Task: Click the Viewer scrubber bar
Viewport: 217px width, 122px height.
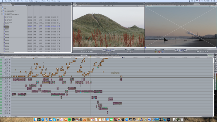Action: 108,48
